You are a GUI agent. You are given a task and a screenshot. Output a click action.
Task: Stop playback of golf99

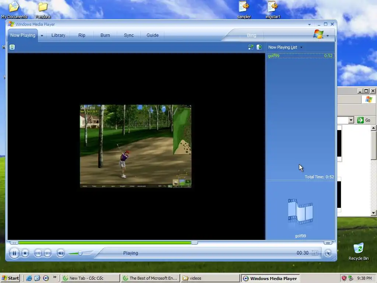pyautogui.click(x=25, y=253)
